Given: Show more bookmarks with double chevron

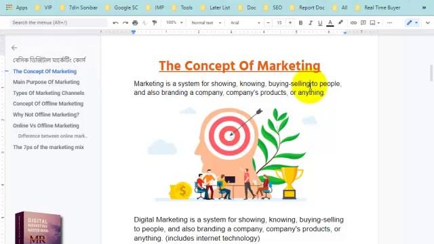Looking at the screenshot, I should pos(424,7).
